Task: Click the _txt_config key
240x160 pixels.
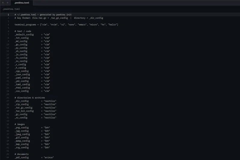Action: (x=22, y=38)
